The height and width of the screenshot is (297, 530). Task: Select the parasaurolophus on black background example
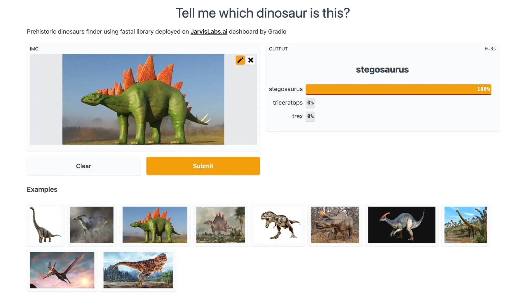tap(402, 225)
